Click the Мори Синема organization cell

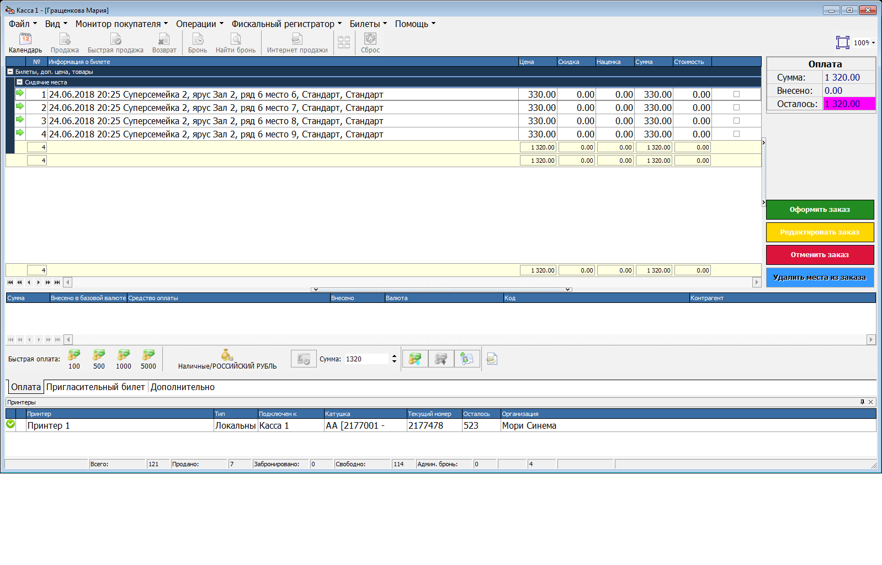coord(688,425)
